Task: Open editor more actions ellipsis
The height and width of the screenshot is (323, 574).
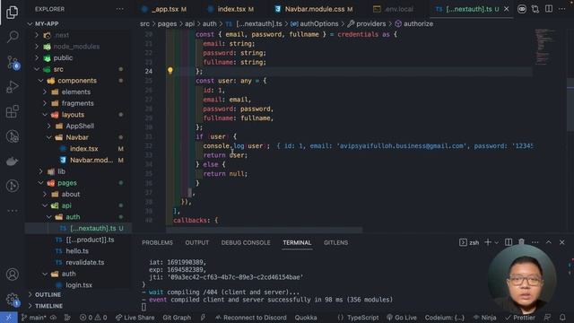Action: click(562, 9)
